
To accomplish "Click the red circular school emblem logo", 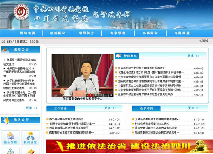I will click(x=21, y=12).
